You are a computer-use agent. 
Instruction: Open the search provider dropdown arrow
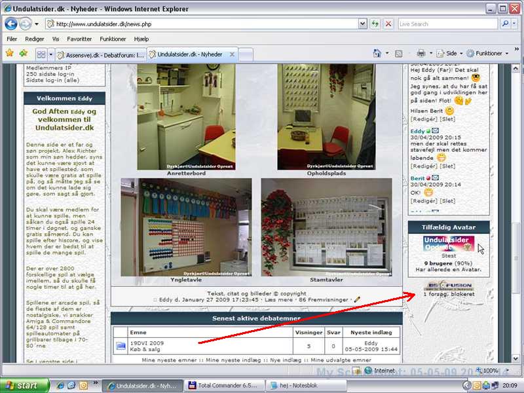point(514,24)
